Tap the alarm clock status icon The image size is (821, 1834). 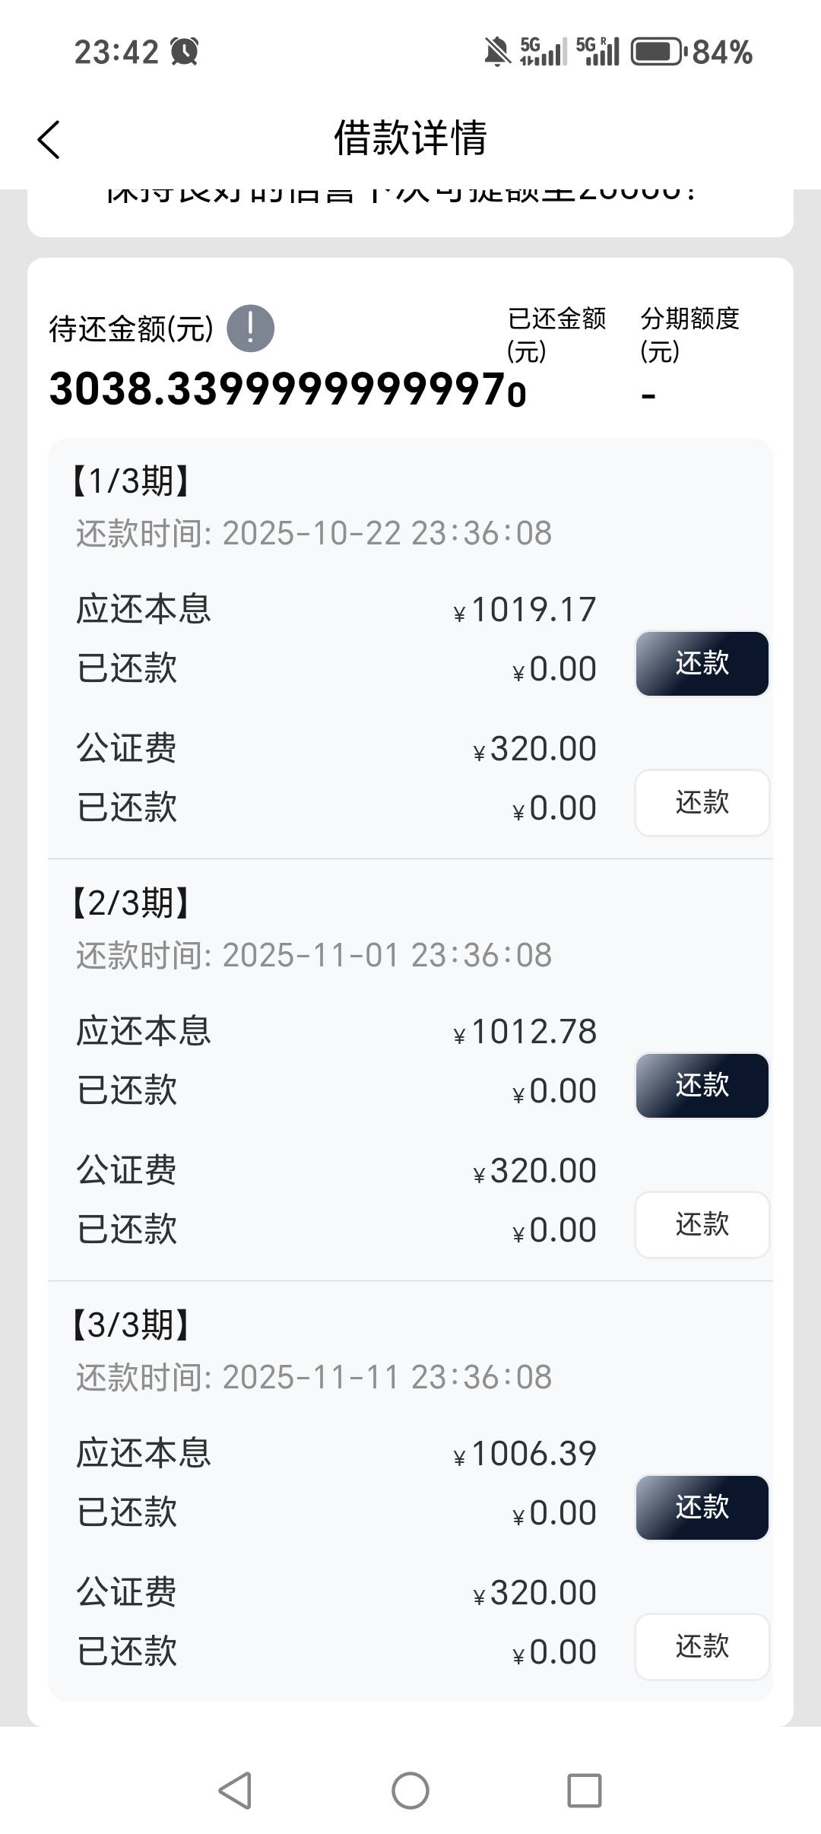tap(185, 52)
